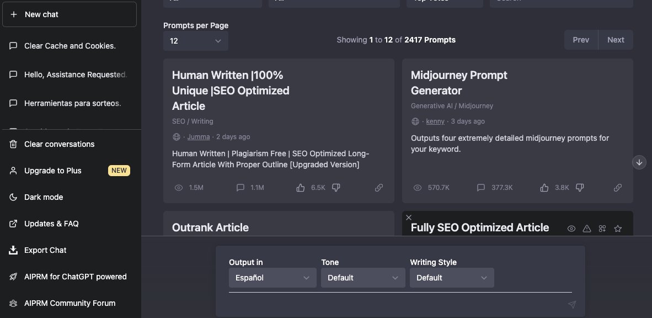Open the 'Output in' Español dropdown
The width and height of the screenshot is (652, 318).
click(x=273, y=278)
